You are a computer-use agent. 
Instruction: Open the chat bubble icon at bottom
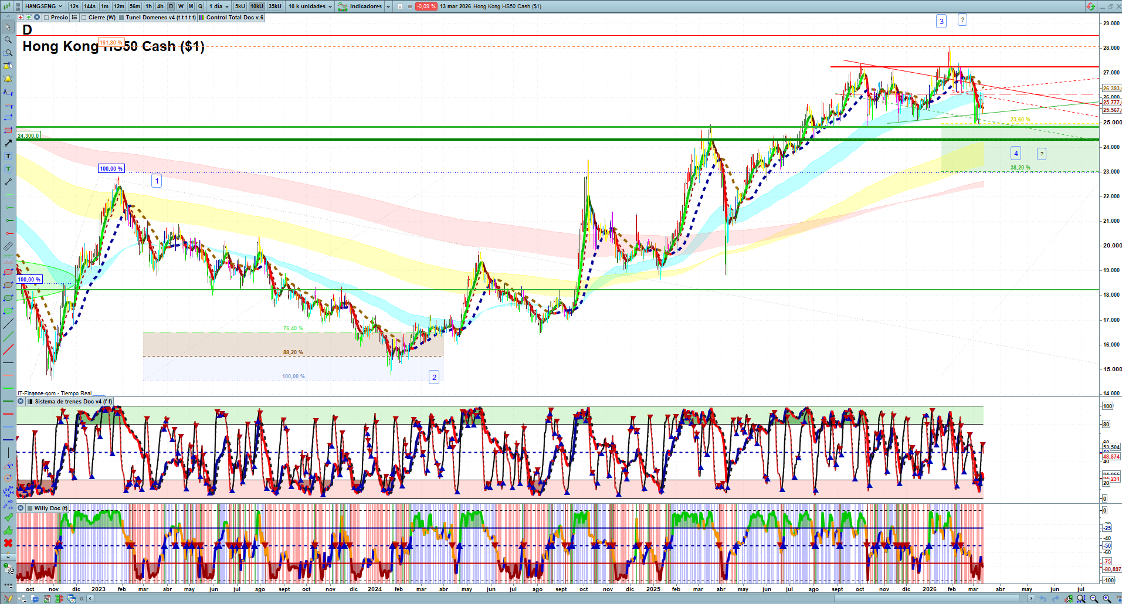point(35,599)
